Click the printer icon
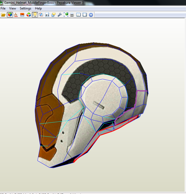Image resolution: width=186 pixels, height=194 pixels. click(72, 15)
